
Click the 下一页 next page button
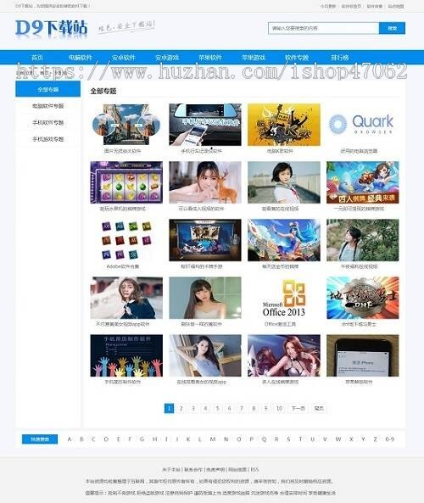click(298, 408)
